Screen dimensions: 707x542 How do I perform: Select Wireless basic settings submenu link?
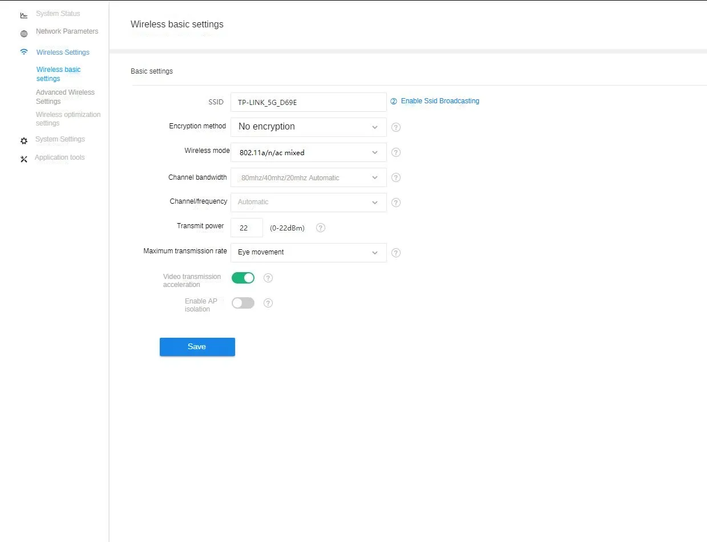58,74
